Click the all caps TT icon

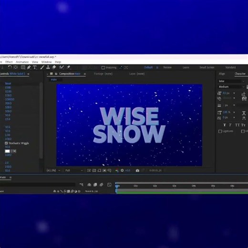click(238, 125)
